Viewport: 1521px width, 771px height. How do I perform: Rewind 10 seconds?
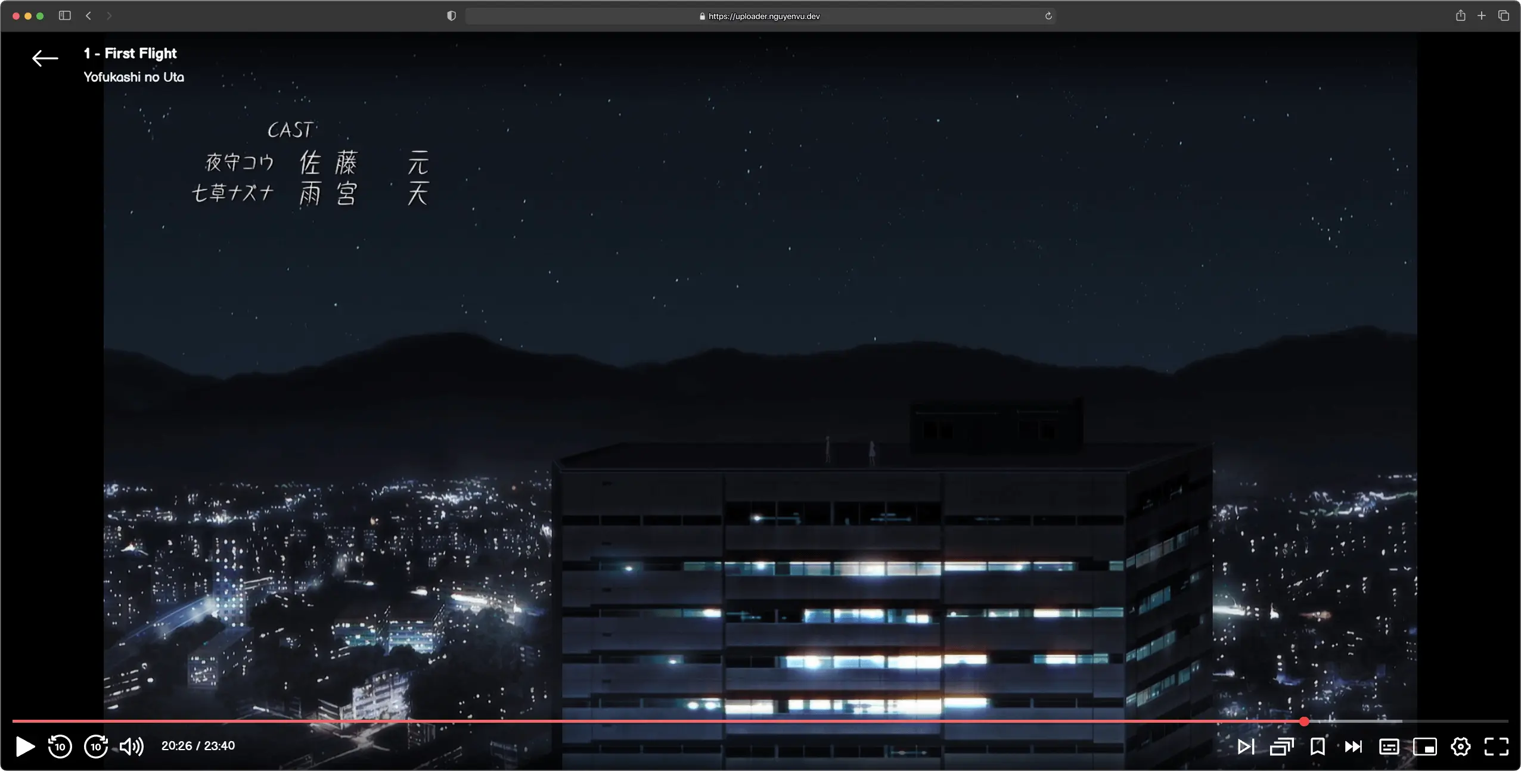coord(60,746)
